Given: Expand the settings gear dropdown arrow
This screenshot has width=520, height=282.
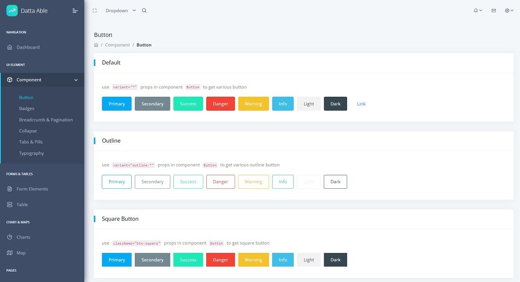Looking at the screenshot, I should point(511,10).
